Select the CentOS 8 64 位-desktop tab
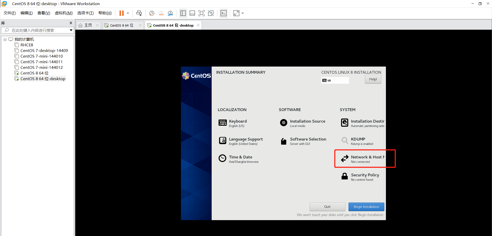 173,25
